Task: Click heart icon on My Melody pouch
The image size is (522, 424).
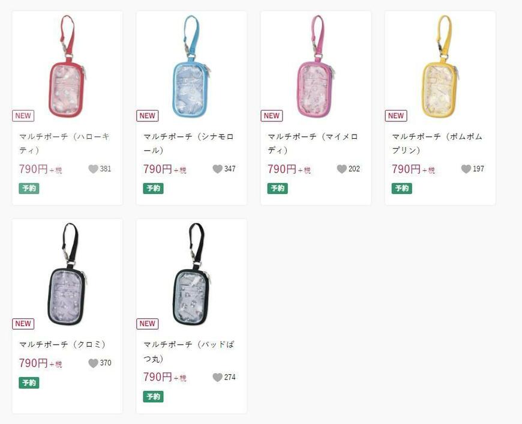Action: pyautogui.click(x=342, y=169)
